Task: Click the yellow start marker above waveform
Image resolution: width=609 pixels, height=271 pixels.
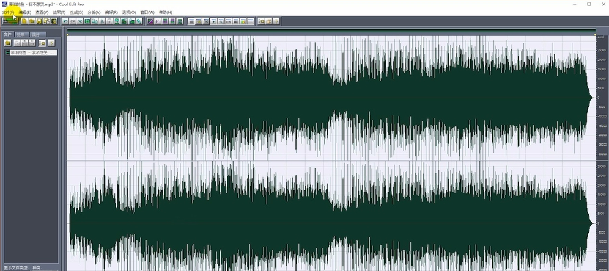Action: pos(68,35)
